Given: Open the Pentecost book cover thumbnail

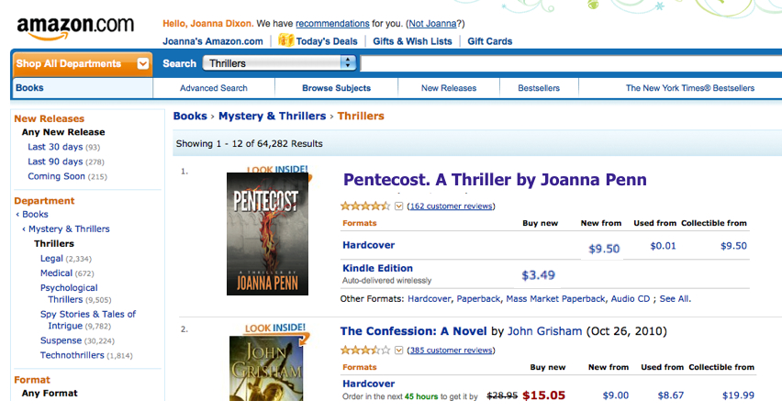Looking at the screenshot, I should click(267, 233).
